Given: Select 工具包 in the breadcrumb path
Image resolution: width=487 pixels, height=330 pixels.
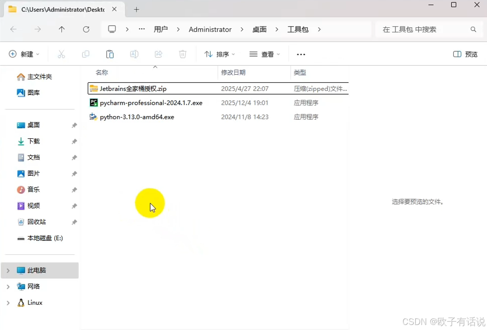Looking at the screenshot, I should [297, 29].
